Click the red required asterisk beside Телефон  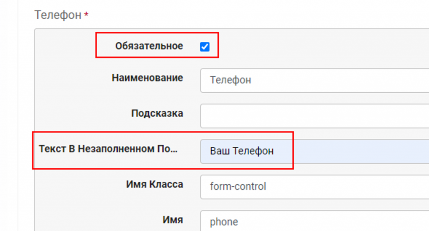coord(86,15)
